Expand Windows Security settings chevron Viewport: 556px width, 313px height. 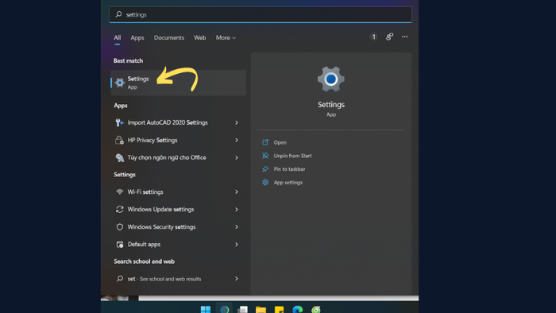click(x=237, y=227)
